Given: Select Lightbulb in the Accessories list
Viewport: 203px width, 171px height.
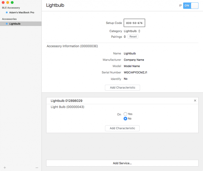Looking at the screenshot, I should click(21, 24).
